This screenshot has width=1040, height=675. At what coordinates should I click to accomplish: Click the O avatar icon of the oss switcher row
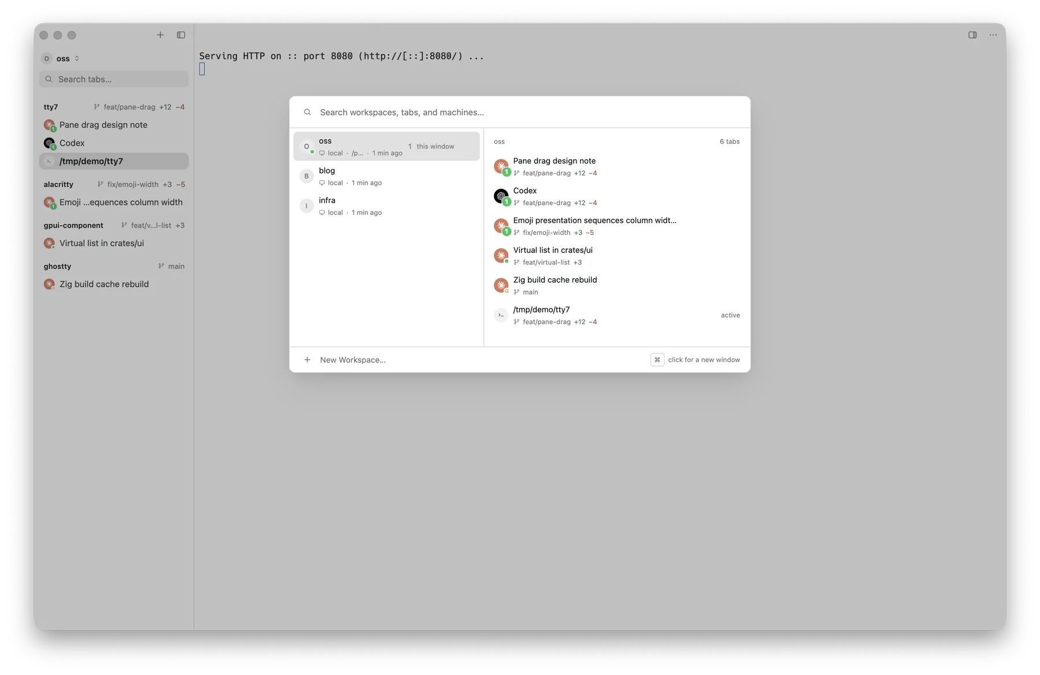click(306, 146)
